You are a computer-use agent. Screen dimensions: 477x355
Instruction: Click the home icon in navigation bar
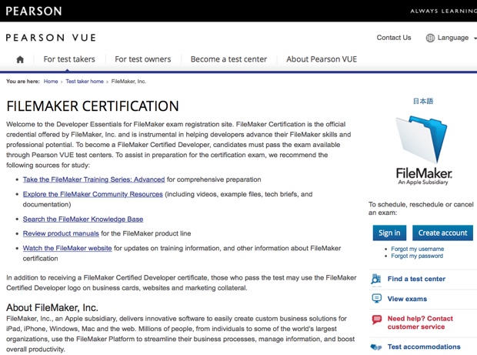pos(20,59)
